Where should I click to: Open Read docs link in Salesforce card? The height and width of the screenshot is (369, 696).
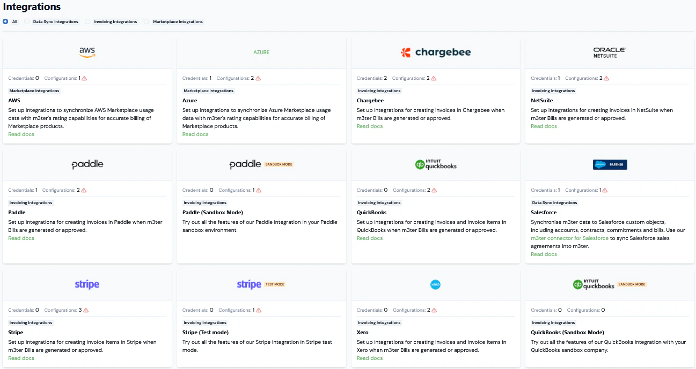[544, 254]
